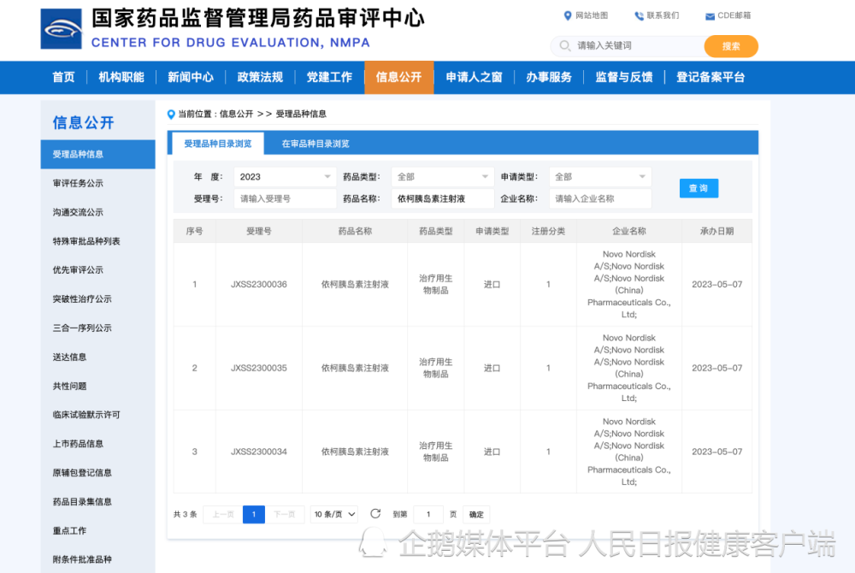Viewport: 855px width, 573px height.
Task: Click 受理号 JXSS2300035 in the table
Action: [258, 368]
